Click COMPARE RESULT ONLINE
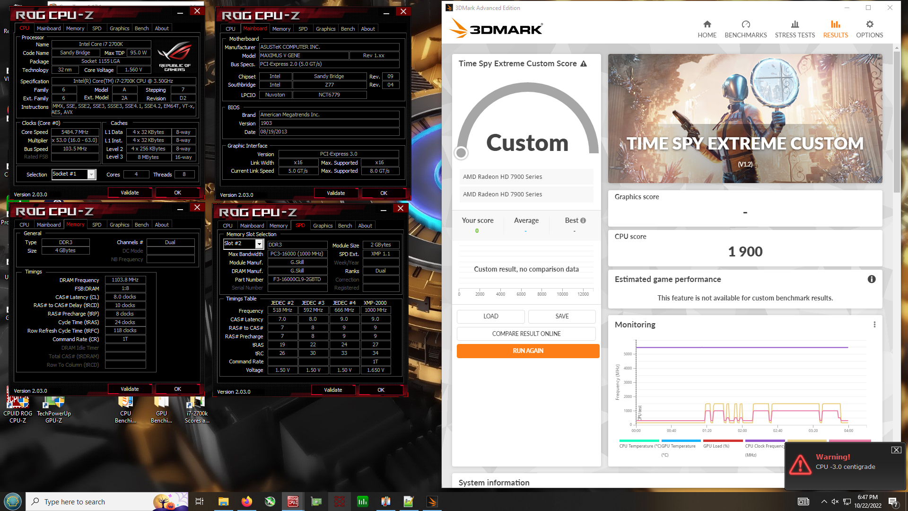 [x=526, y=334]
